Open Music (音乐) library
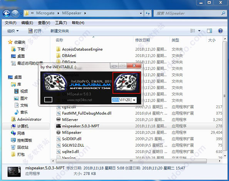229x181 pixels. coord(21,112)
